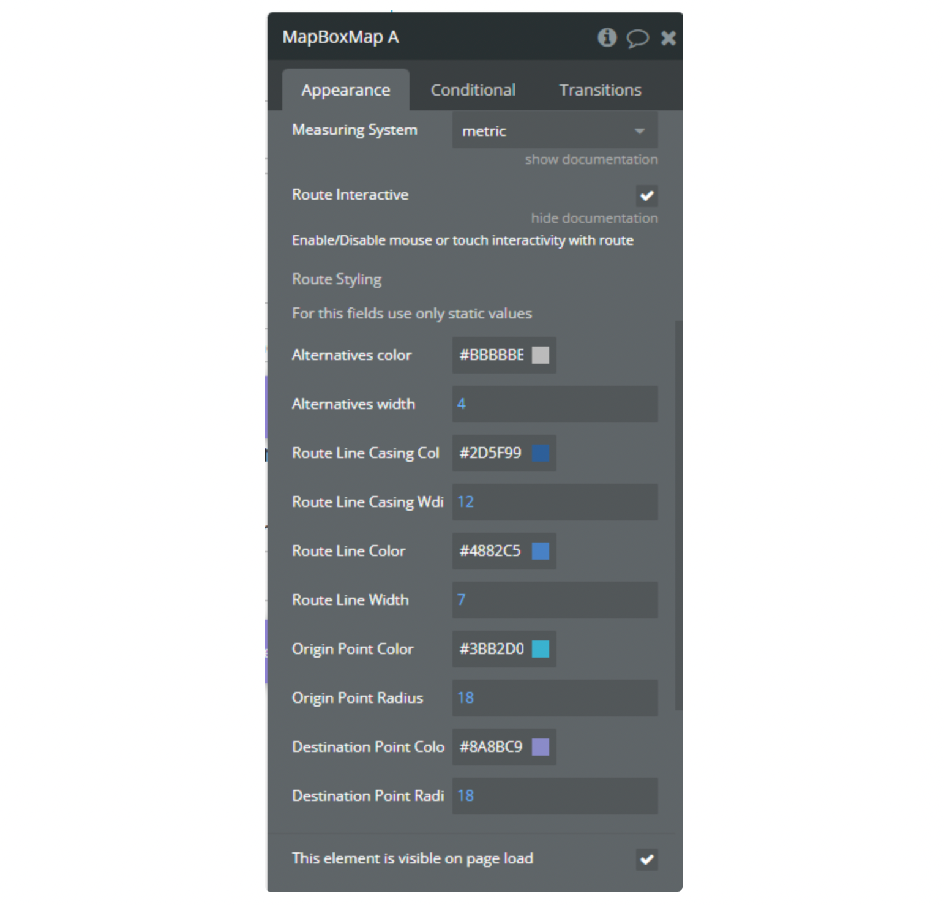The height and width of the screenshot is (905, 944).
Task: Hide documentation for Route Interactive
Action: tap(594, 217)
